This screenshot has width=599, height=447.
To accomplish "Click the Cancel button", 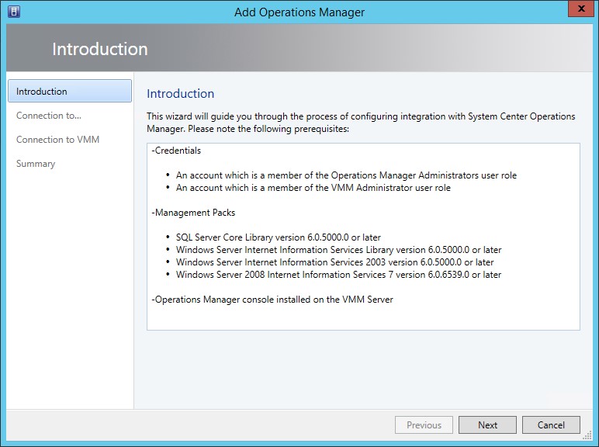I will [x=551, y=424].
